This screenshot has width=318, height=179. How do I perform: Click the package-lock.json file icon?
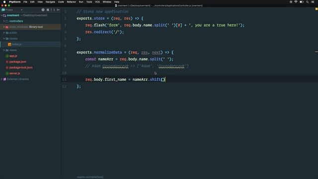[7, 68]
